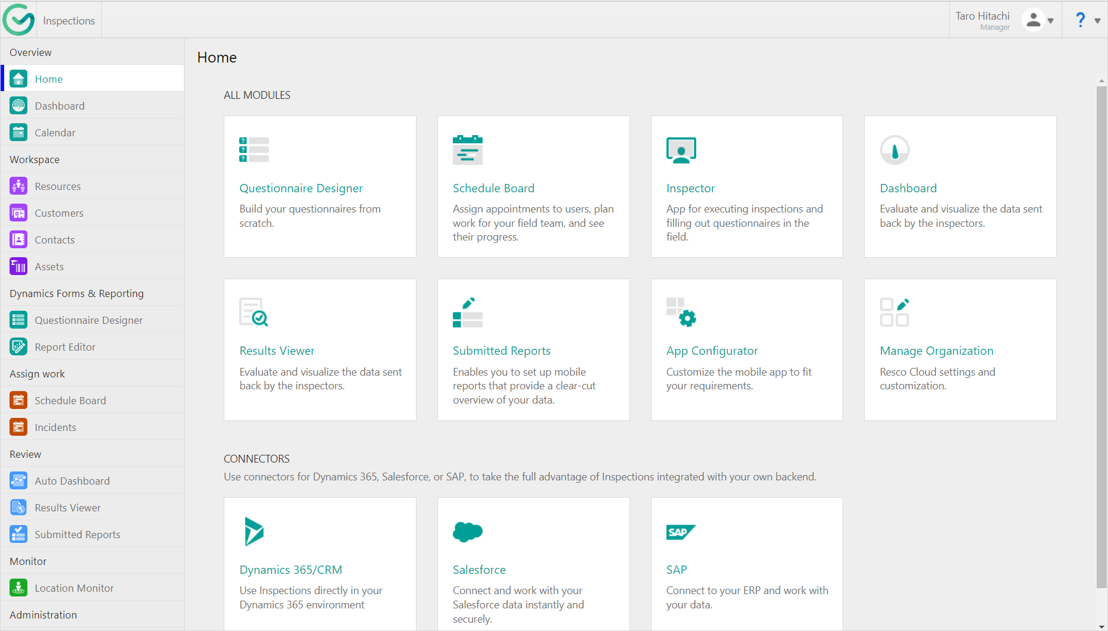Expand the user profile dropdown arrow

point(1051,21)
